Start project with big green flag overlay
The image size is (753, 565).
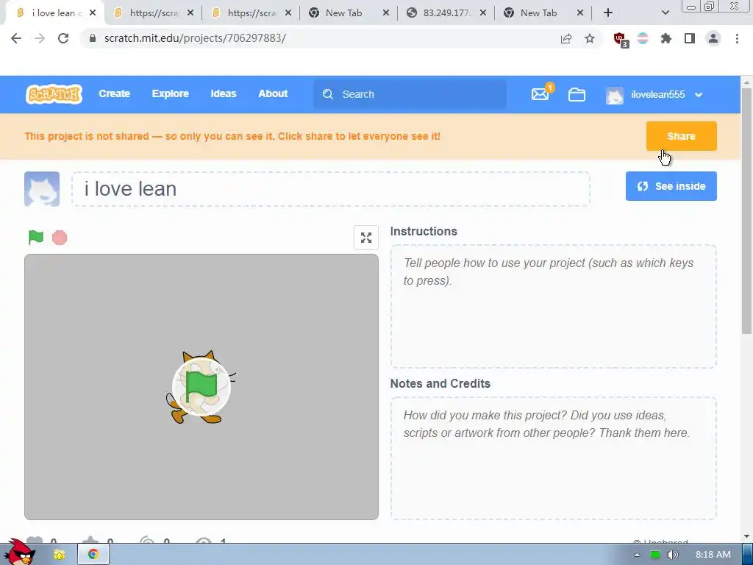tap(201, 387)
